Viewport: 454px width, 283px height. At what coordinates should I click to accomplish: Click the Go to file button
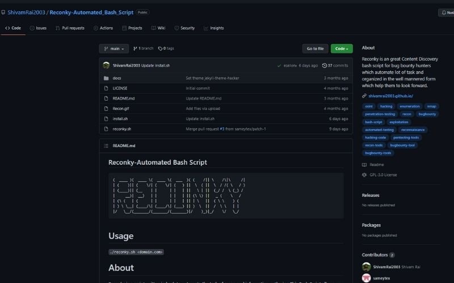coord(315,49)
